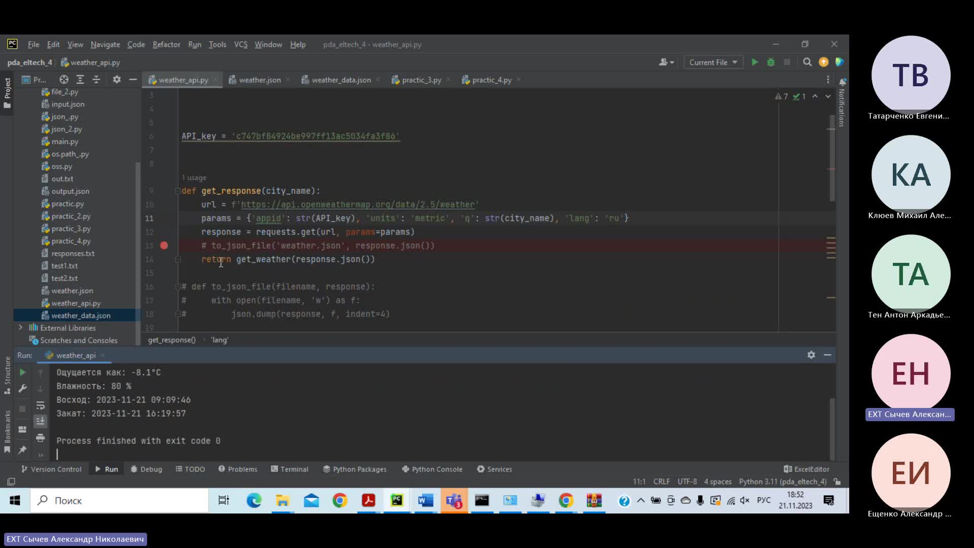Open Version Control tool window
974x548 pixels.
pyautogui.click(x=51, y=469)
